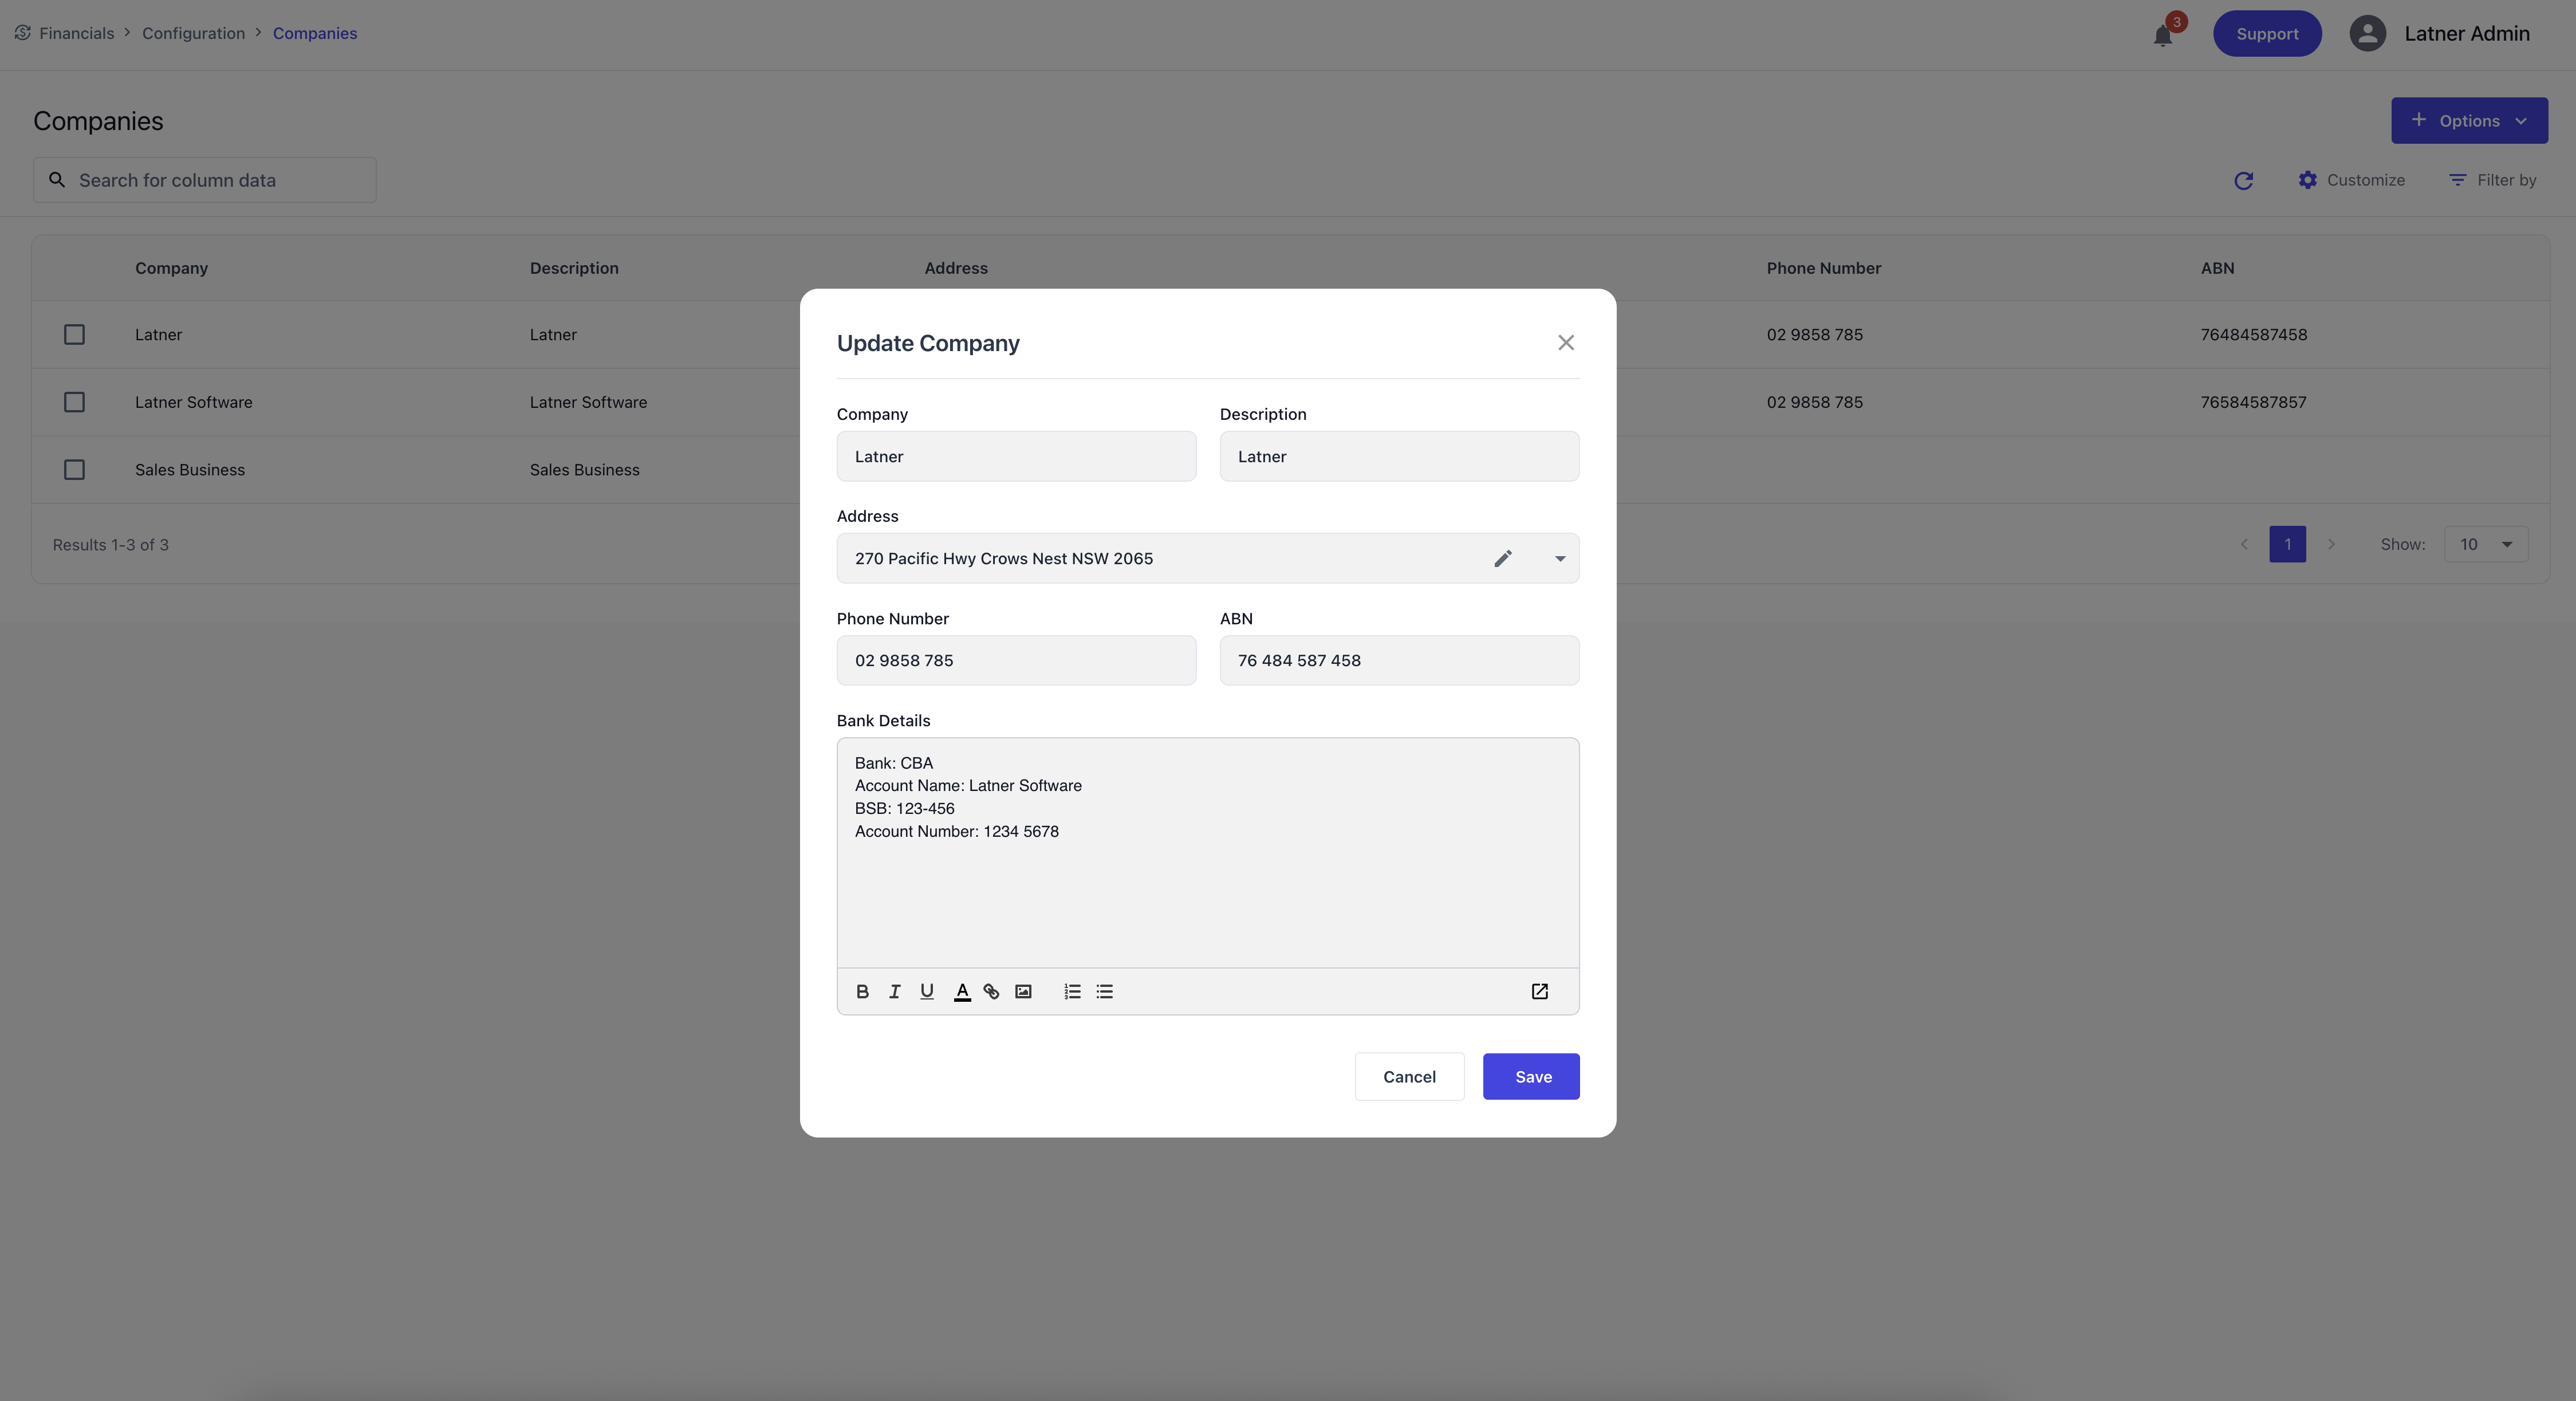Image resolution: width=2576 pixels, height=1401 pixels.
Task: Cancel the Update Company dialog
Action: coord(1408,1076)
